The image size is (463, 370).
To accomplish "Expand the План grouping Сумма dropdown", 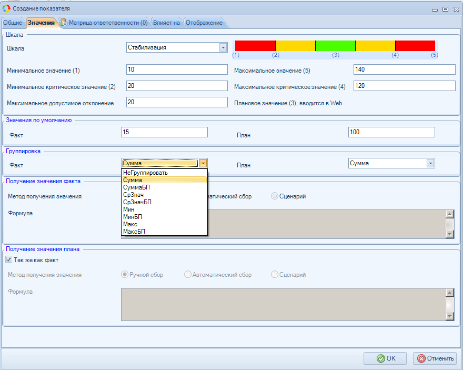I will pyautogui.click(x=430, y=163).
